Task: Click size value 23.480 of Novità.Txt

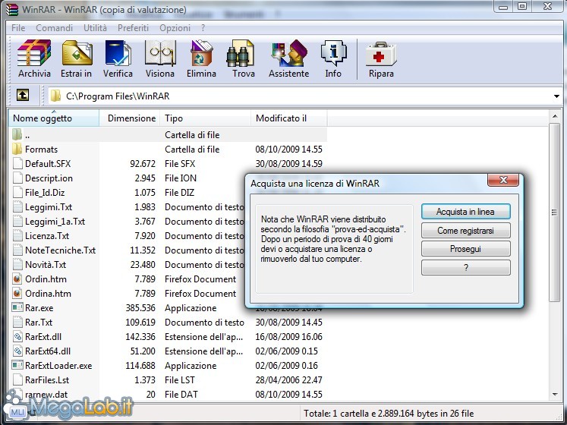Action: coord(143,265)
